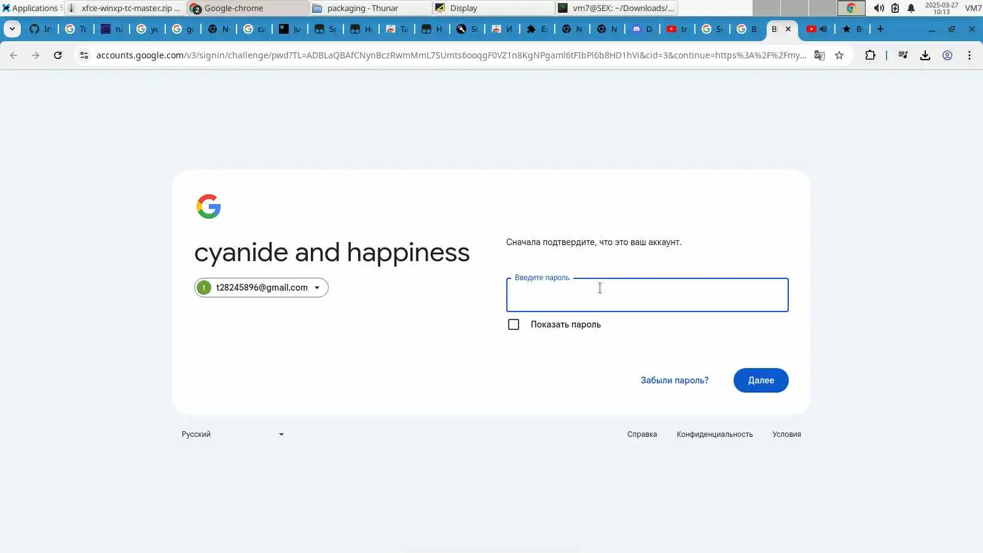
Task: Switch to the GitHub browser tab
Action: tap(41, 29)
